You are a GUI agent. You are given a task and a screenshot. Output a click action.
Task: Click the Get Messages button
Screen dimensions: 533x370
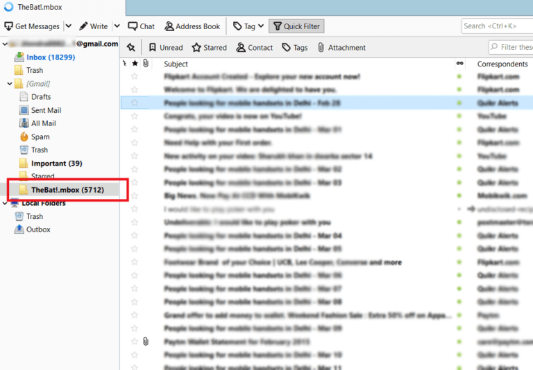(x=32, y=26)
